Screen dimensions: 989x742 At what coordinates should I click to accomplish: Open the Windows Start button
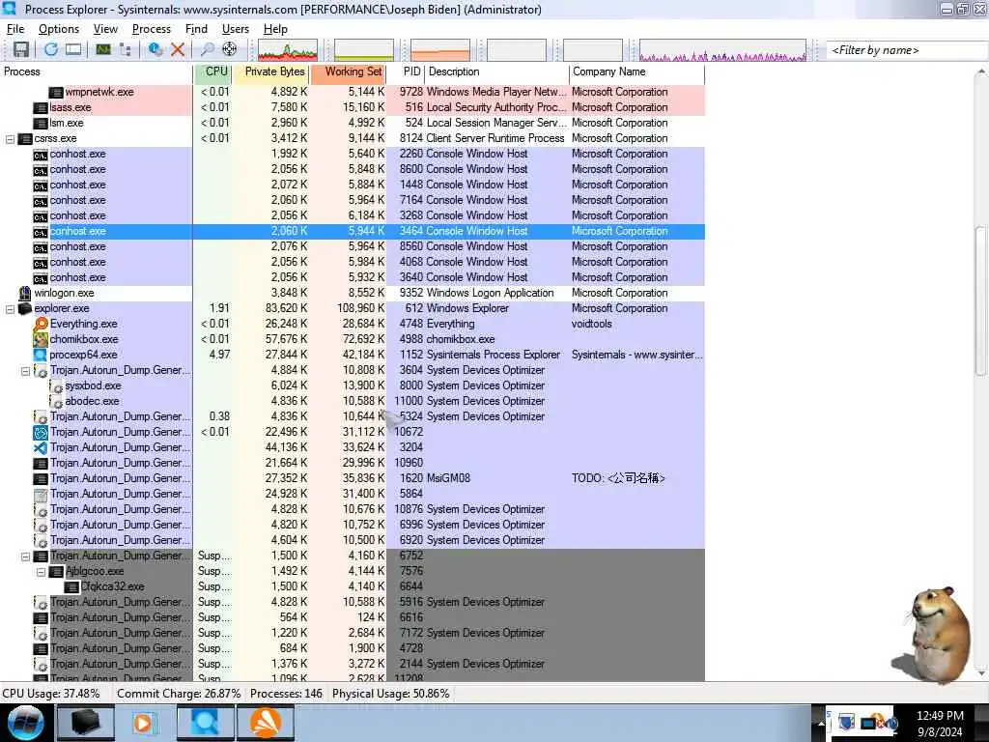click(x=25, y=723)
